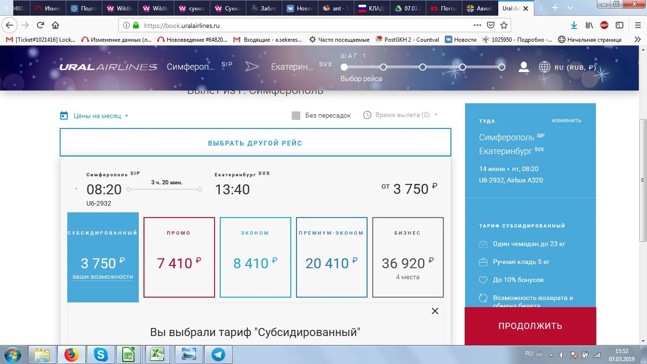Close the Субсидированный tariff details panel
The height and width of the screenshot is (364, 647).
pos(435,311)
